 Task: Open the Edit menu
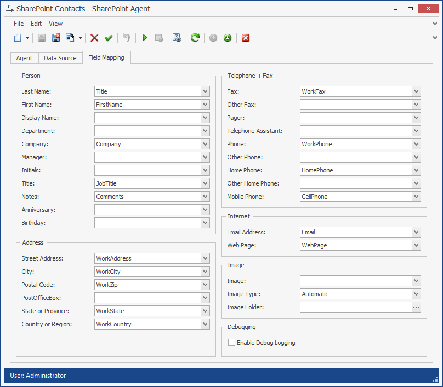[x=36, y=24]
